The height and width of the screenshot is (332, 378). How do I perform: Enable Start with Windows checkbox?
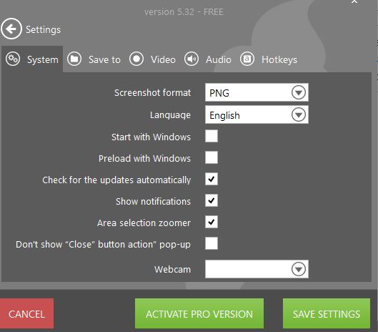[212, 136]
